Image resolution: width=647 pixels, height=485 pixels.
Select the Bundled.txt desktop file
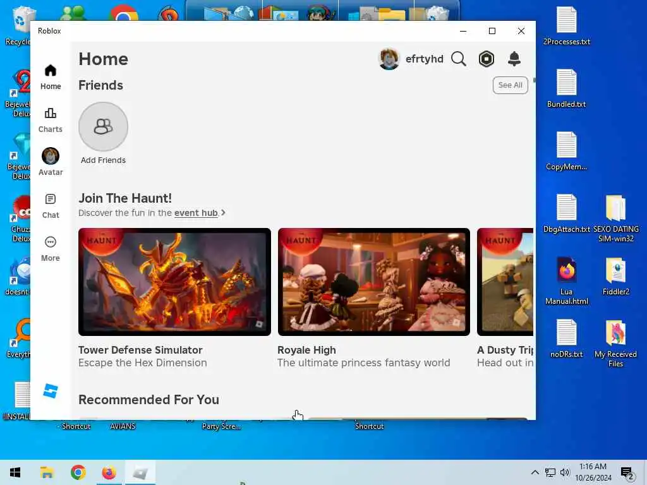[x=566, y=88]
